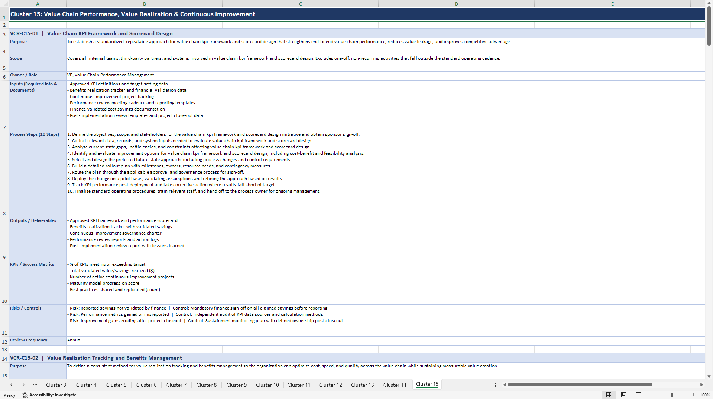Viewport: 713px width, 399px height.
Task: Go to previous sheet tab arrow
Action: (12, 385)
